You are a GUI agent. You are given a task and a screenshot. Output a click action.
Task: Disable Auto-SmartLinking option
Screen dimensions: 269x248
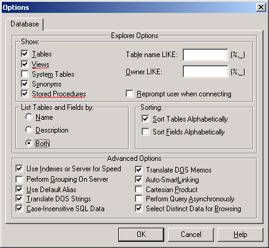click(x=138, y=180)
